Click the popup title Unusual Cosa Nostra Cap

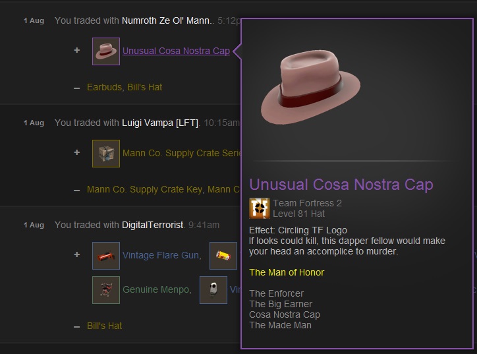(x=341, y=185)
